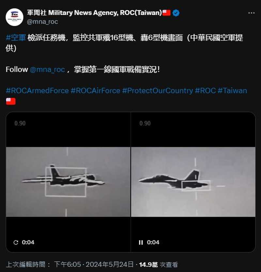The height and width of the screenshot is (272, 261).
Task: Open the @mna_roc mention after Follow
Action: [47, 69]
